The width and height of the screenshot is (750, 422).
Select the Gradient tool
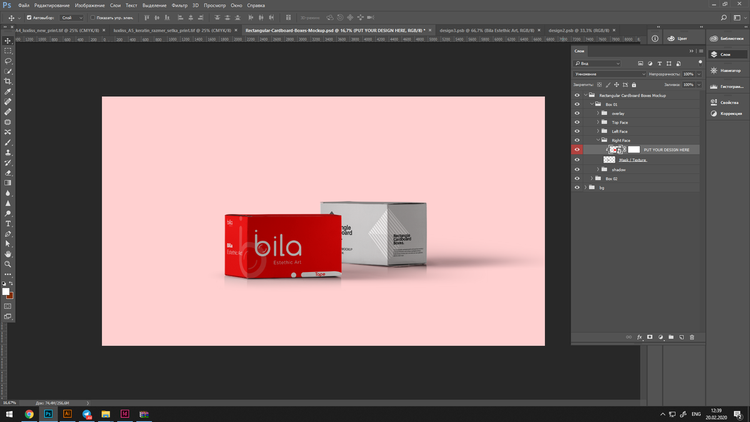click(x=8, y=183)
